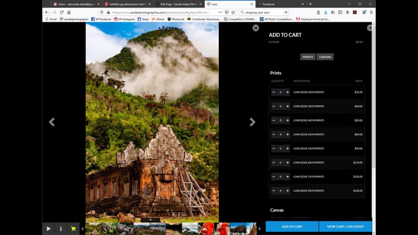Open the Firefox Library menu
Image resolution: width=418 pixels, height=235 pixels.
333,12
